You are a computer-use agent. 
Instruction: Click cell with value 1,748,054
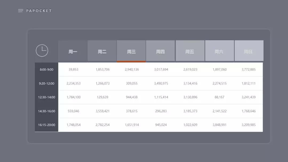(73, 125)
